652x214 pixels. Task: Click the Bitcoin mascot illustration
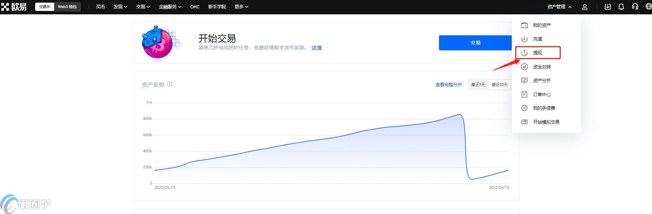click(158, 43)
